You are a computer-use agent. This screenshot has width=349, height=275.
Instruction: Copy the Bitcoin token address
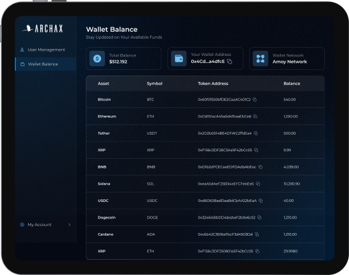[255, 100]
